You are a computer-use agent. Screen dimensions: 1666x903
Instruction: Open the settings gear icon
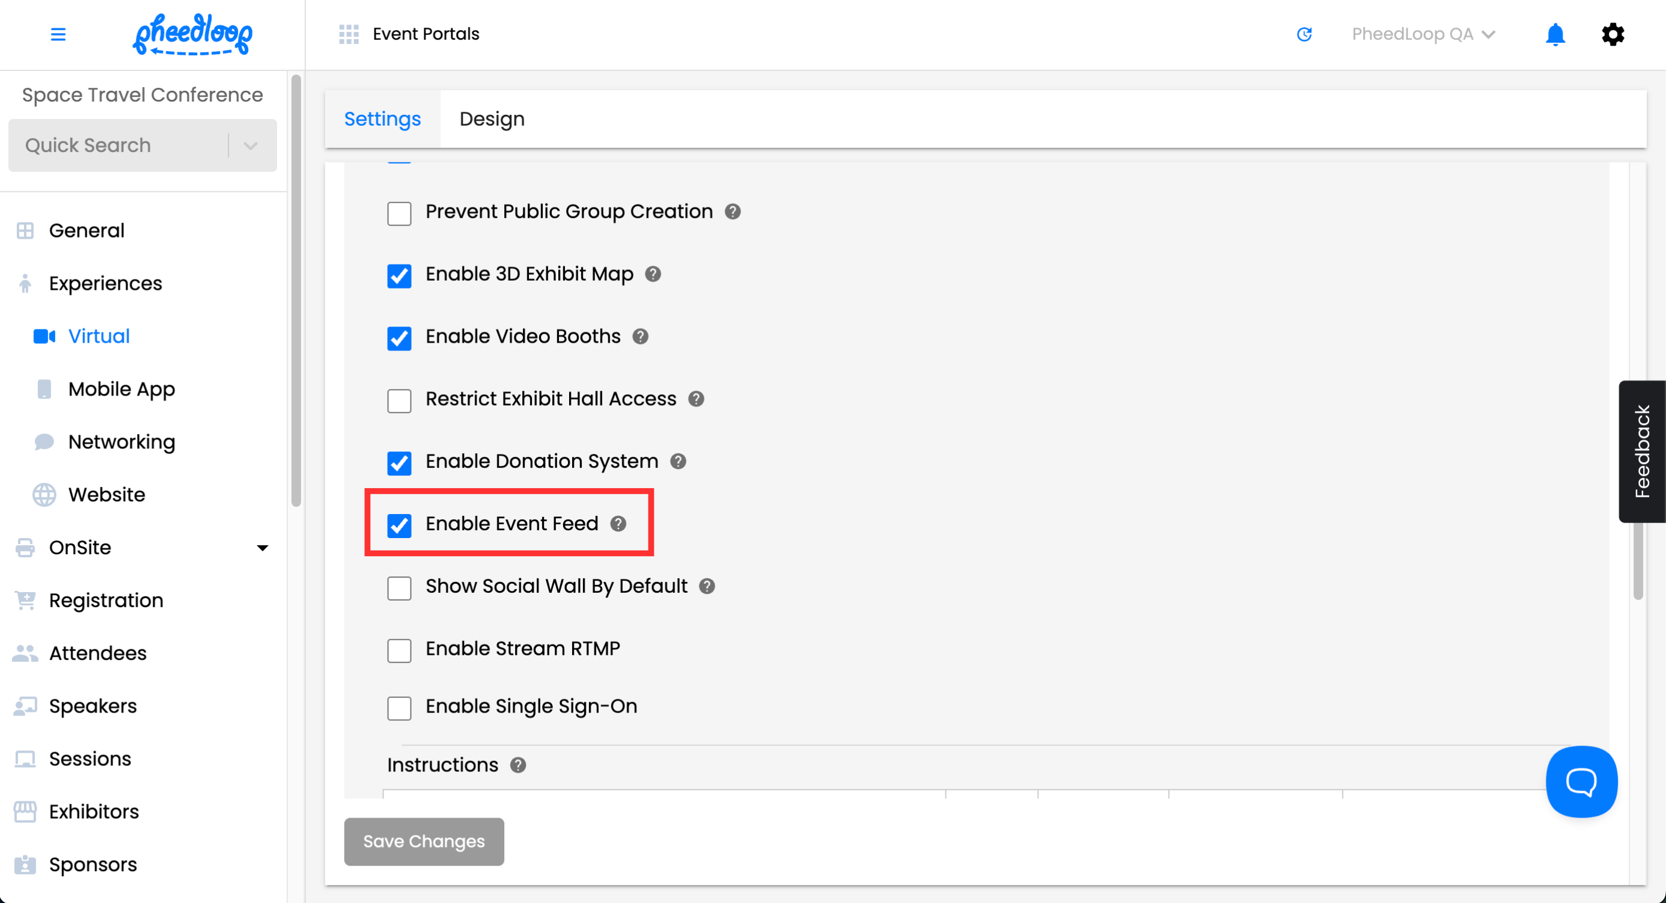click(1613, 34)
